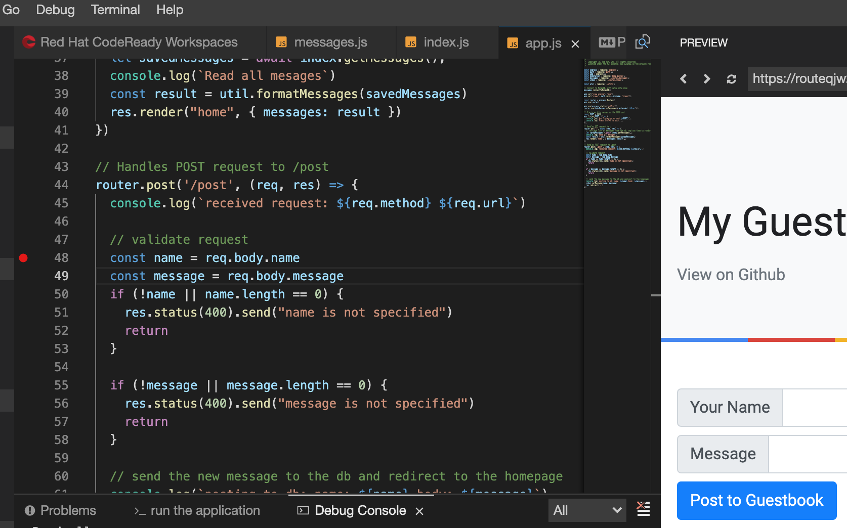This screenshot has width=847, height=528.
Task: Switch to Red Hat CodeReady Workspaces tab
Action: coord(139,42)
